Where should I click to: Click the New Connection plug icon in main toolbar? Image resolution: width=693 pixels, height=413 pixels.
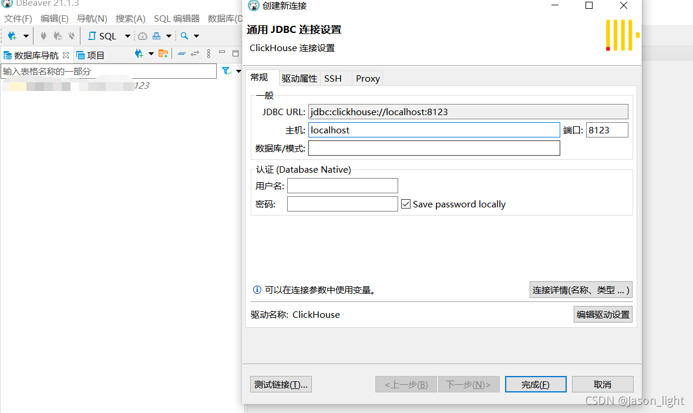pos(12,36)
